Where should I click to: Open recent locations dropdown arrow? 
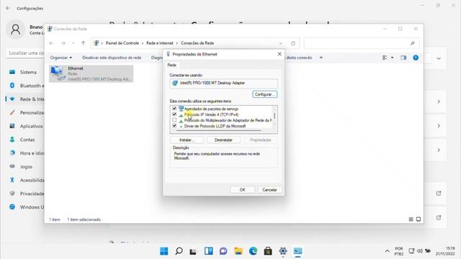73,43
